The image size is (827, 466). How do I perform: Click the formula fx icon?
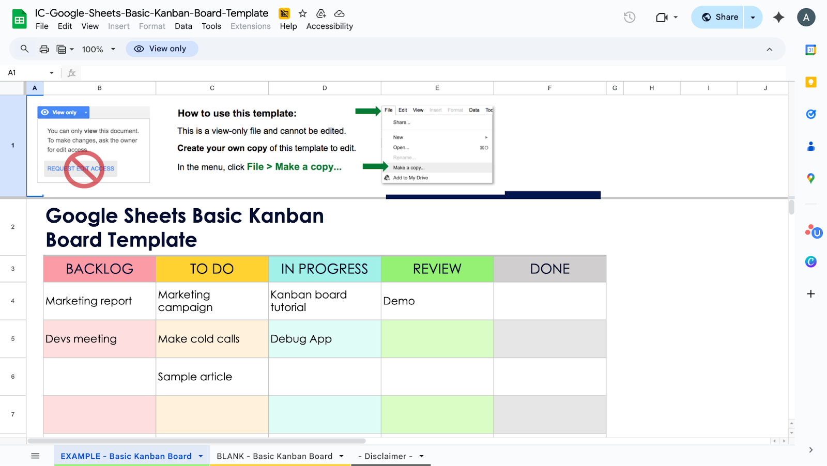(x=72, y=73)
